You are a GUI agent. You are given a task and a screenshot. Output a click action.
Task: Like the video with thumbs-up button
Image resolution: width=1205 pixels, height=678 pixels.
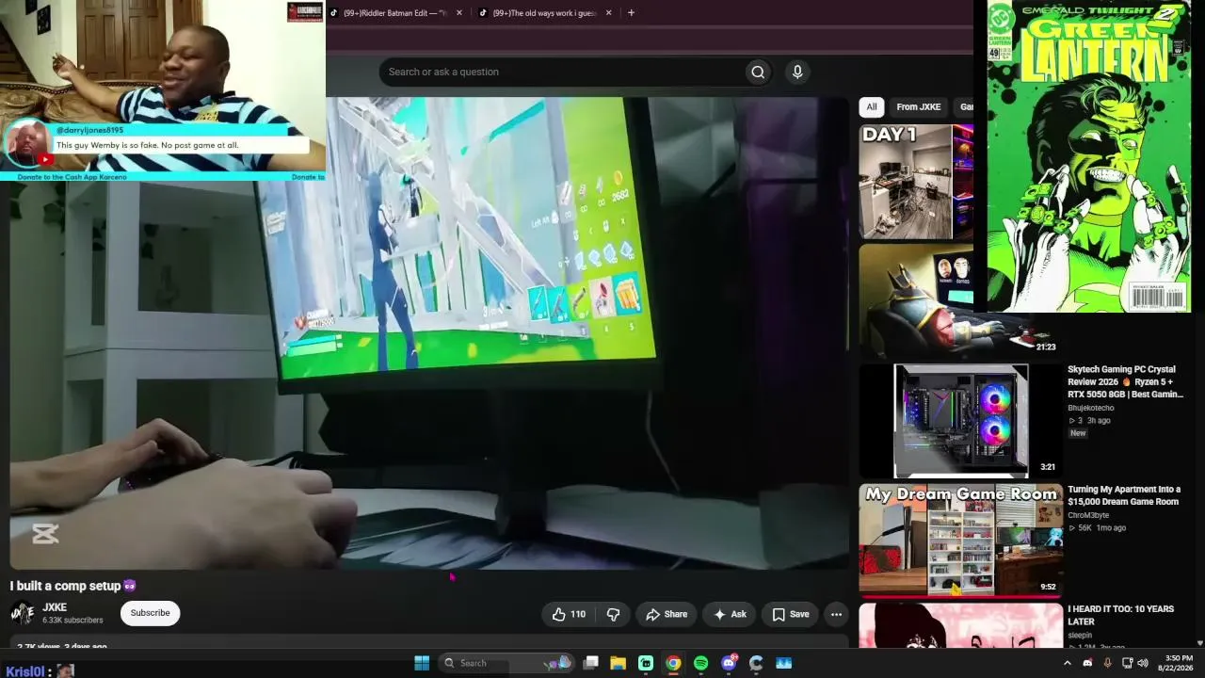[x=569, y=614]
